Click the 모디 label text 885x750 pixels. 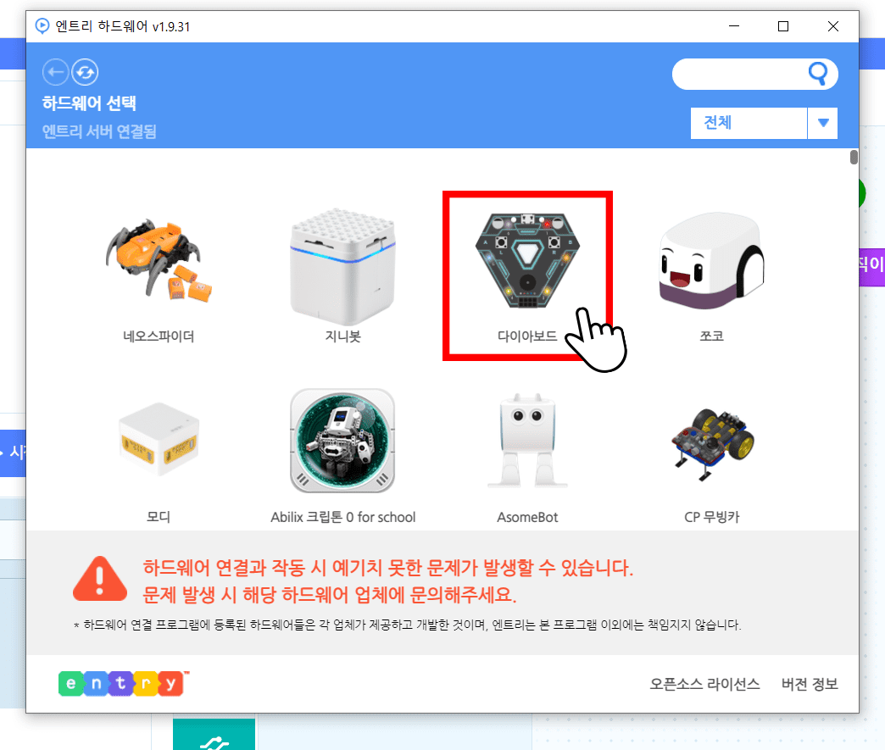point(159,517)
